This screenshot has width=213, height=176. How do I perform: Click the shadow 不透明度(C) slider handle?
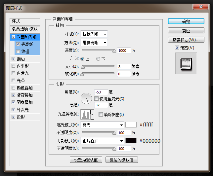point(114,149)
